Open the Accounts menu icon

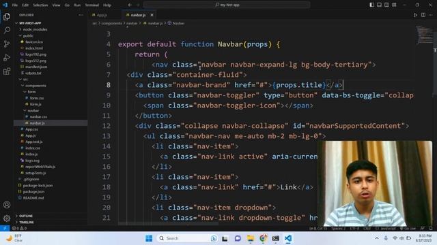7,205
